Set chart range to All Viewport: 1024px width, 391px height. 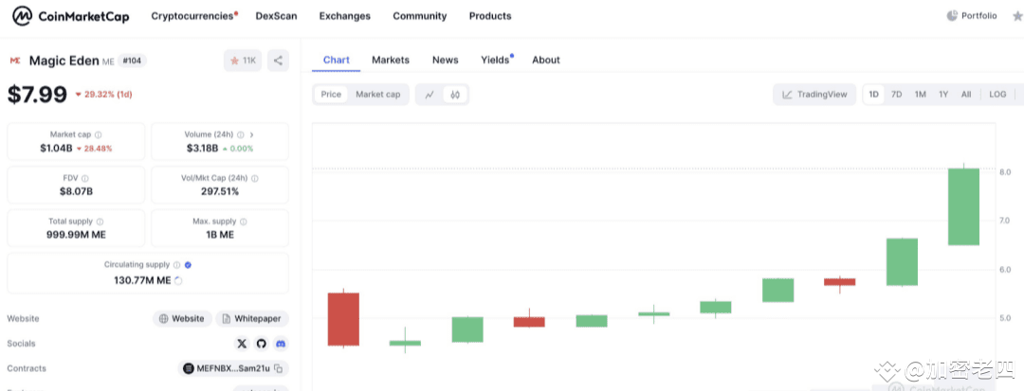966,95
